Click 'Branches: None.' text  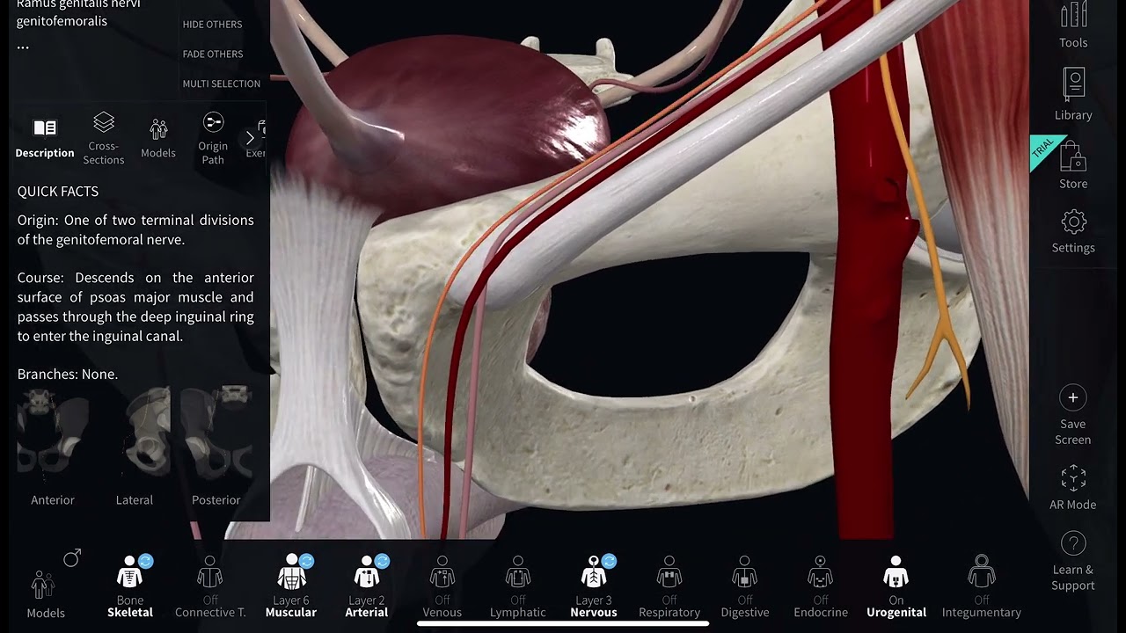tap(68, 375)
